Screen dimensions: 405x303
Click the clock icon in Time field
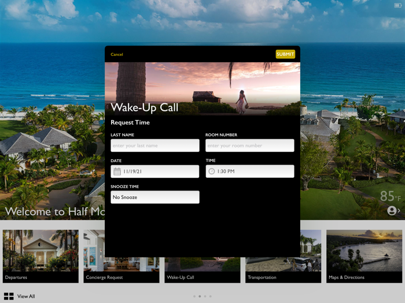coord(212,171)
